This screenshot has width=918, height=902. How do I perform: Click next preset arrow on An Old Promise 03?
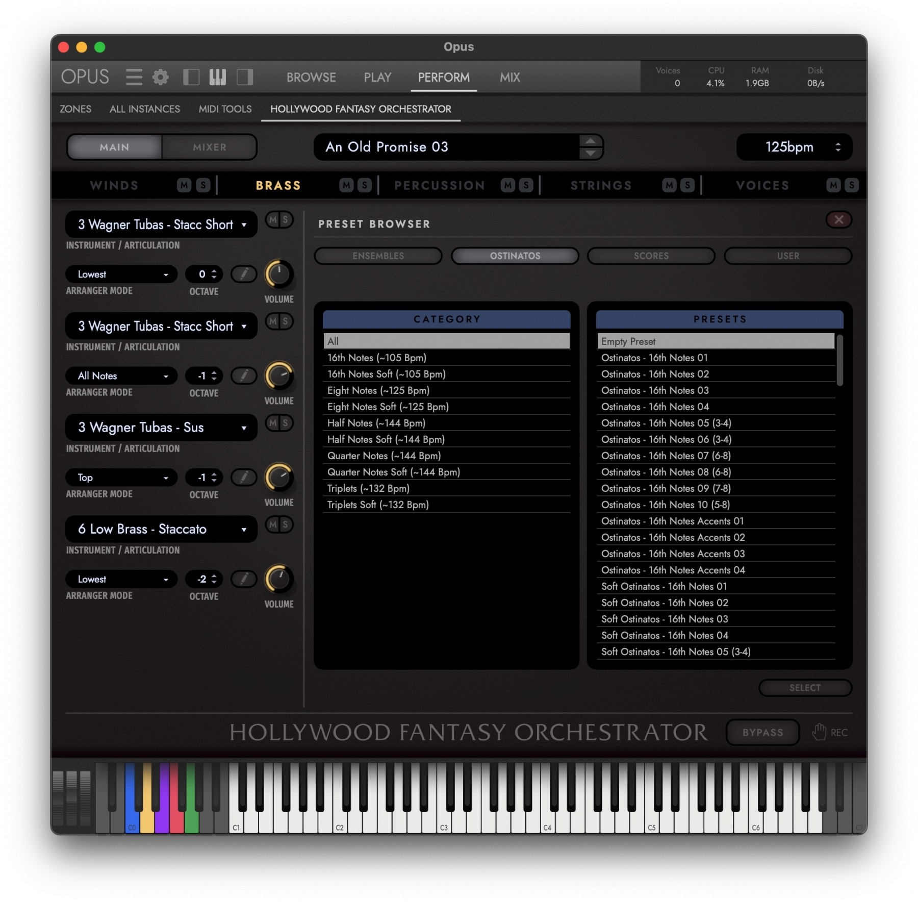[x=591, y=153]
